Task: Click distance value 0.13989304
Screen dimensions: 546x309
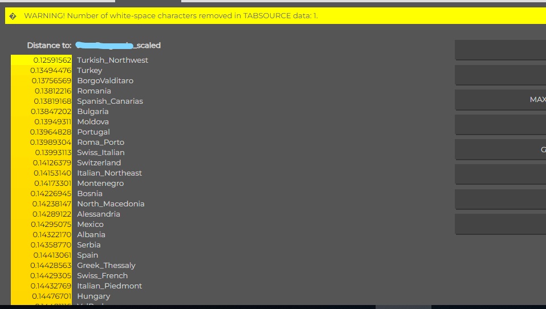Action: 51,142
